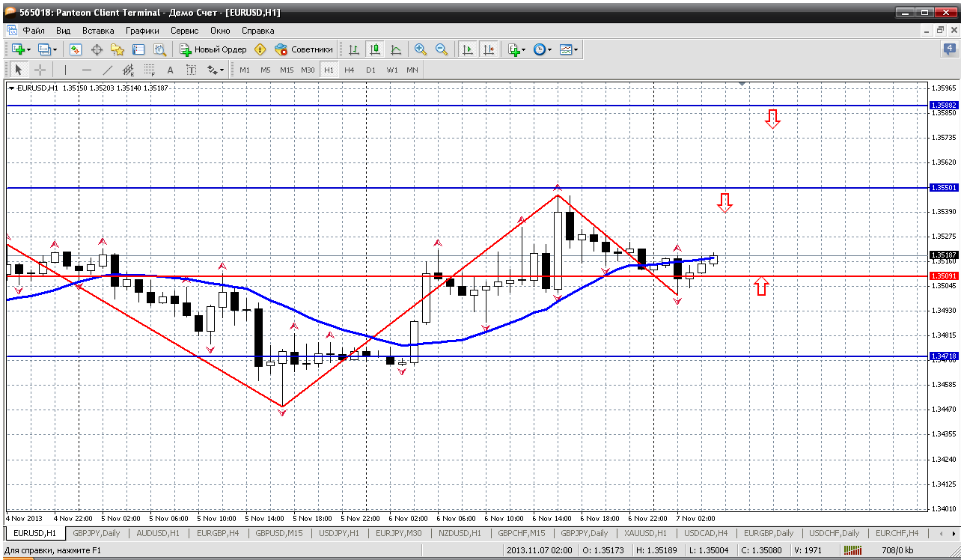This screenshot has height=560, width=964.
Task: Select the text drawing tool
Action: pyautogui.click(x=171, y=70)
